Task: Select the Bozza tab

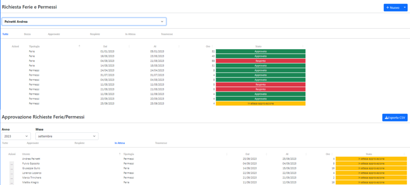Action: (x=27, y=34)
